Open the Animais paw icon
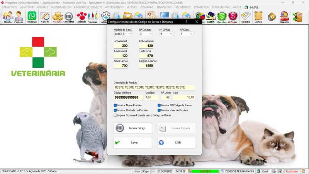This screenshot has width=309, height=174. [81, 17]
